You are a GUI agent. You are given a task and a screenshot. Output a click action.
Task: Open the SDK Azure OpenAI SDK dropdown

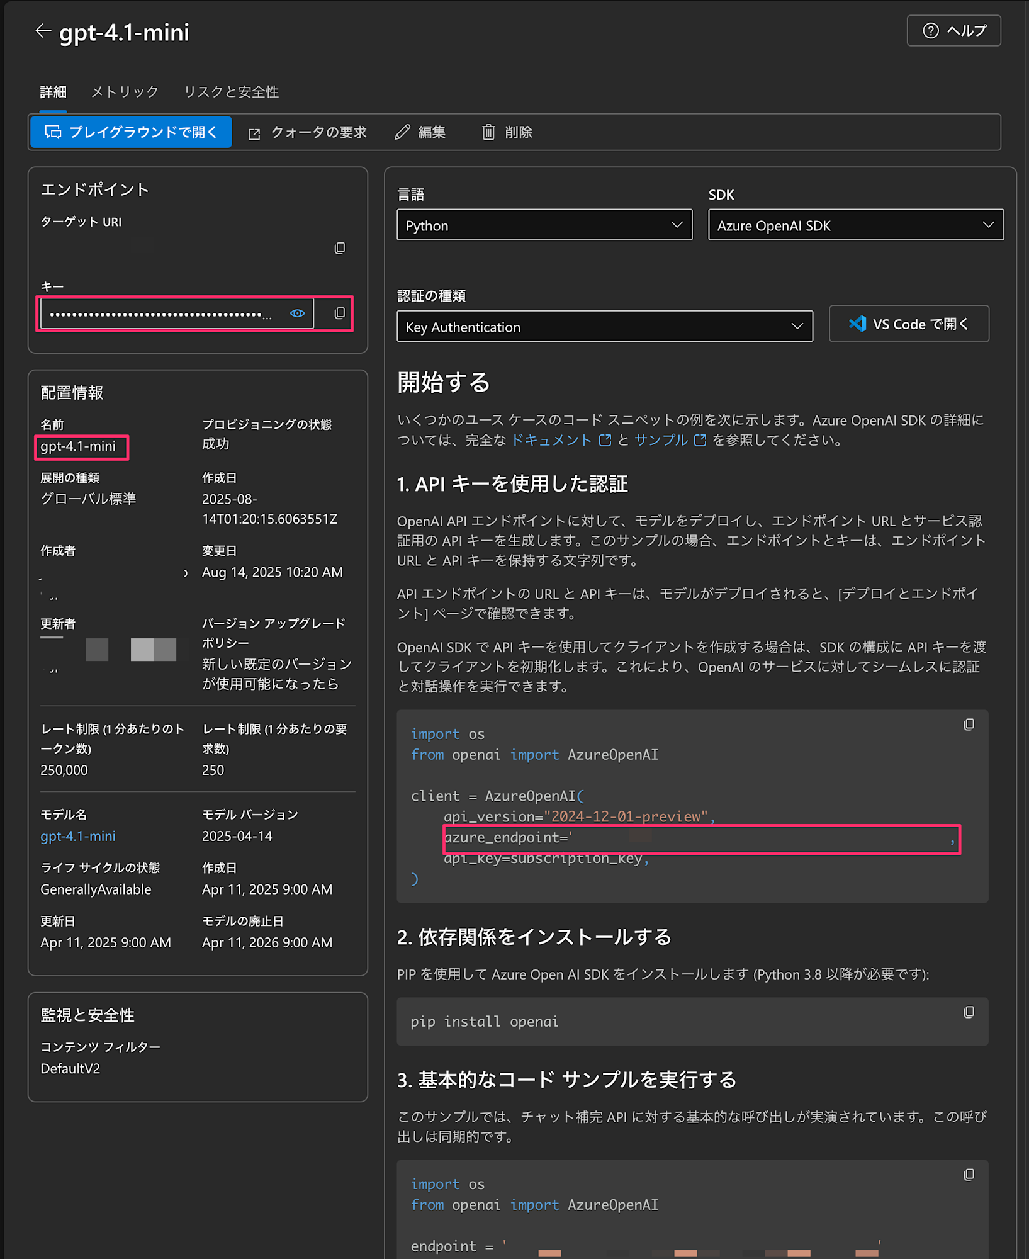pyautogui.click(x=856, y=225)
